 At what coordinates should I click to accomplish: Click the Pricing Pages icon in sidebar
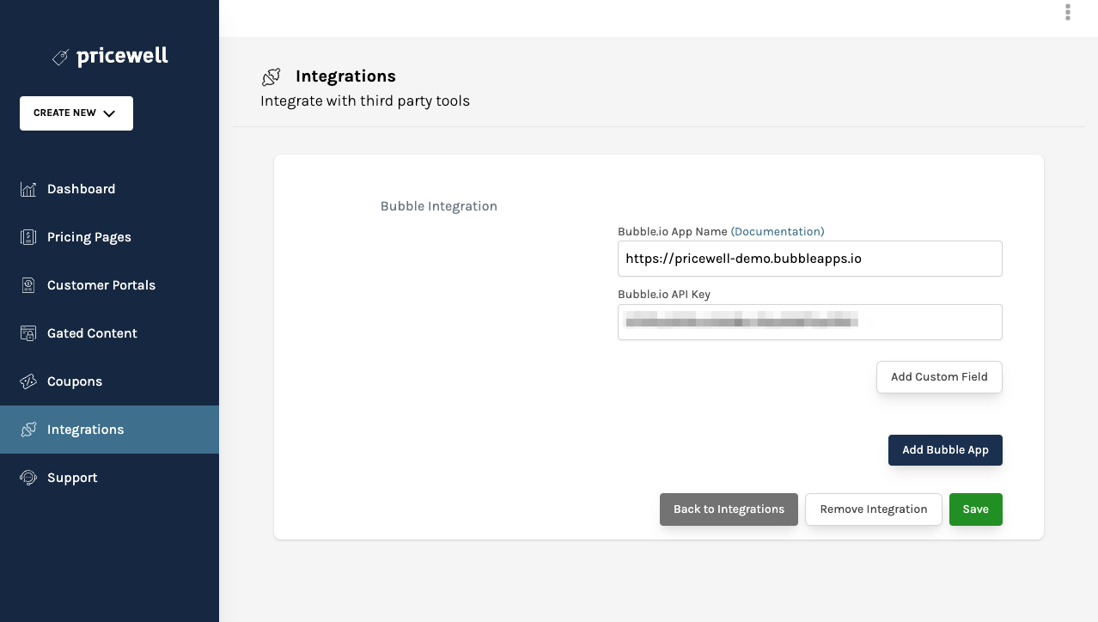click(30, 237)
